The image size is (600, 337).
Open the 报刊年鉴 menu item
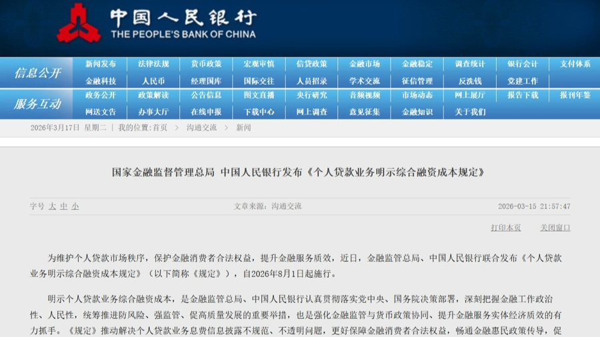point(575,95)
